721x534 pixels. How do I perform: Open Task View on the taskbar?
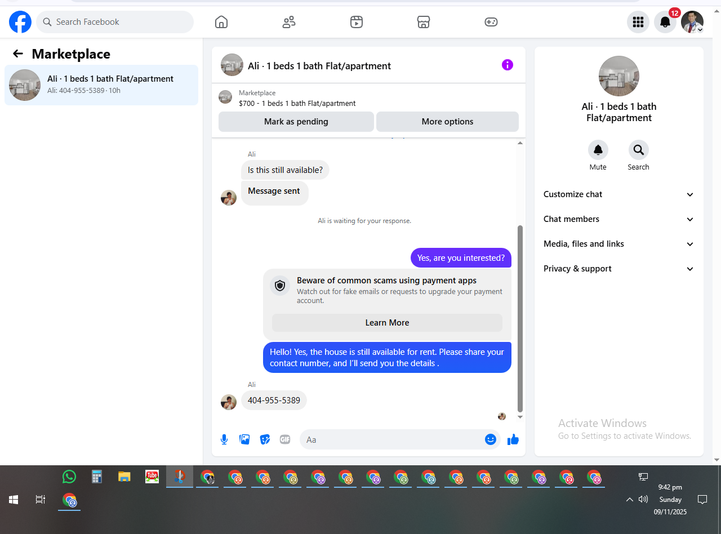41,500
